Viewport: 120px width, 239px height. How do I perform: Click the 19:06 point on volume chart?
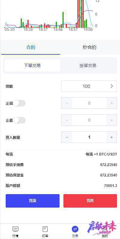click(x=88, y=29)
